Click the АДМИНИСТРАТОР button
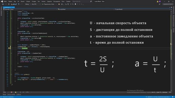Image resolution: width=175 pixels, height=98 pixels. point(168,4)
